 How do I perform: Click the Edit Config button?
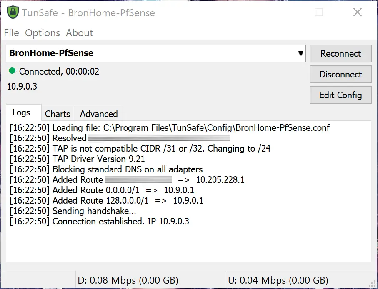[340, 95]
